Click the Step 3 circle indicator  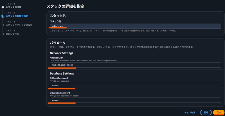3,25
